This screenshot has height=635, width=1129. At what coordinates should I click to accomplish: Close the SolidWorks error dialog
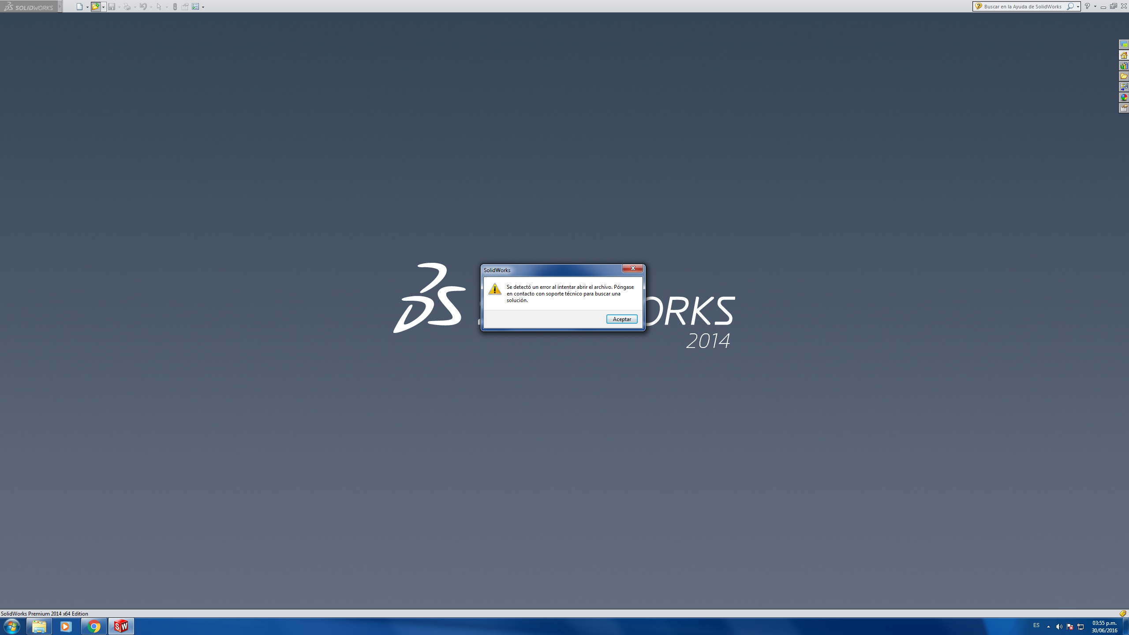pyautogui.click(x=632, y=269)
